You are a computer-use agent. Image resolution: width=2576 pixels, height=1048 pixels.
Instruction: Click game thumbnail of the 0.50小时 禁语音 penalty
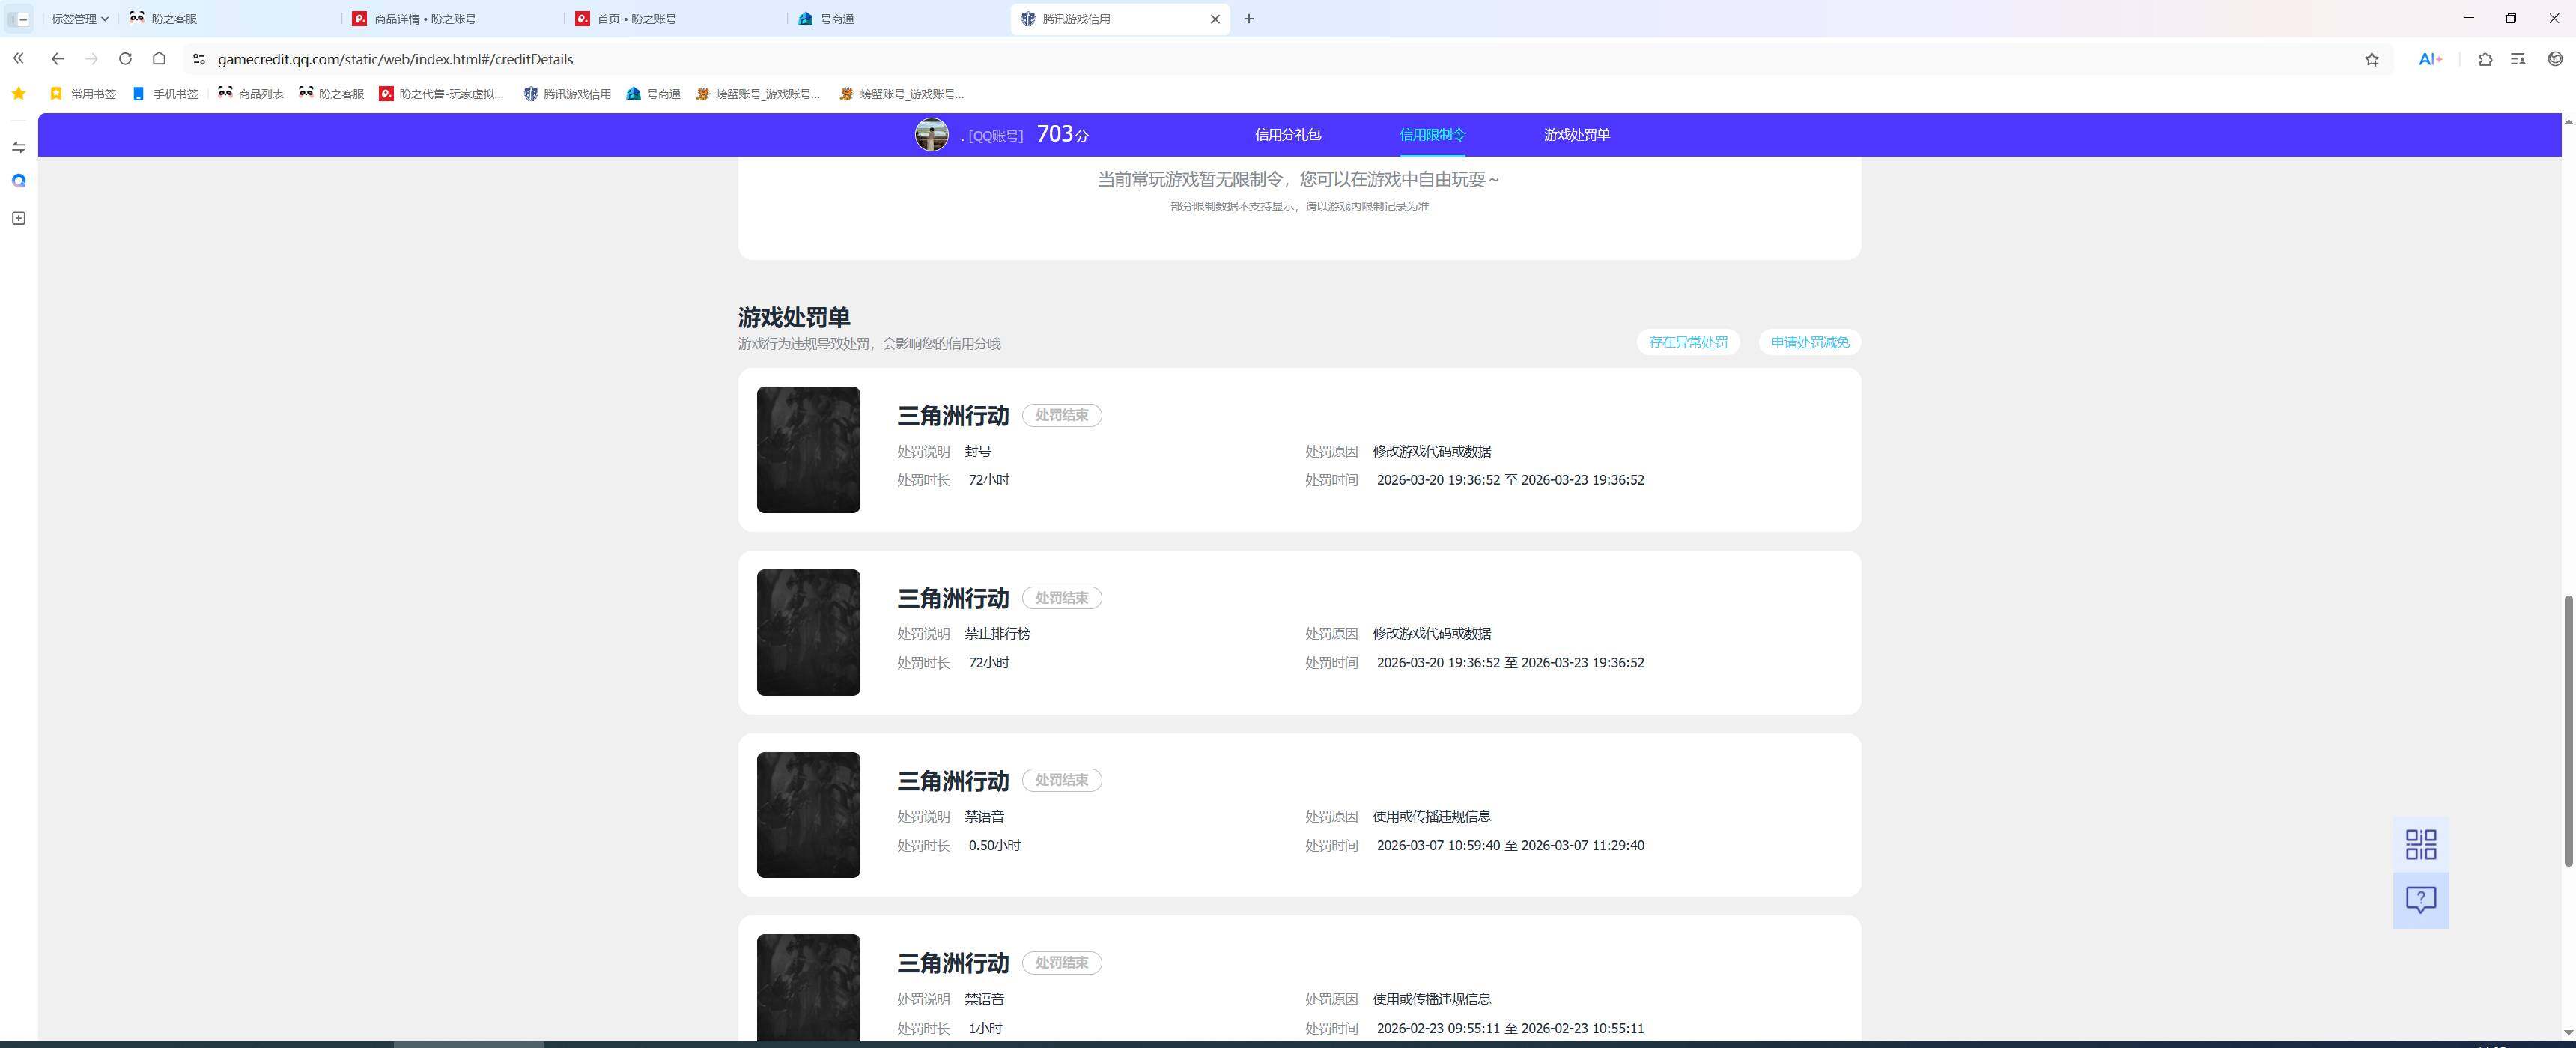click(808, 815)
